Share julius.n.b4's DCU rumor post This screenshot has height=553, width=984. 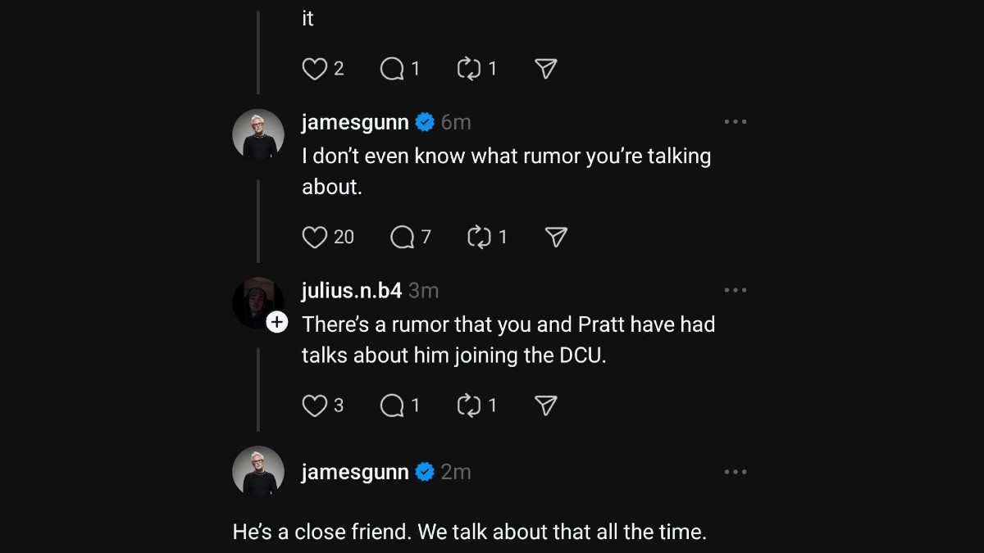coord(546,406)
